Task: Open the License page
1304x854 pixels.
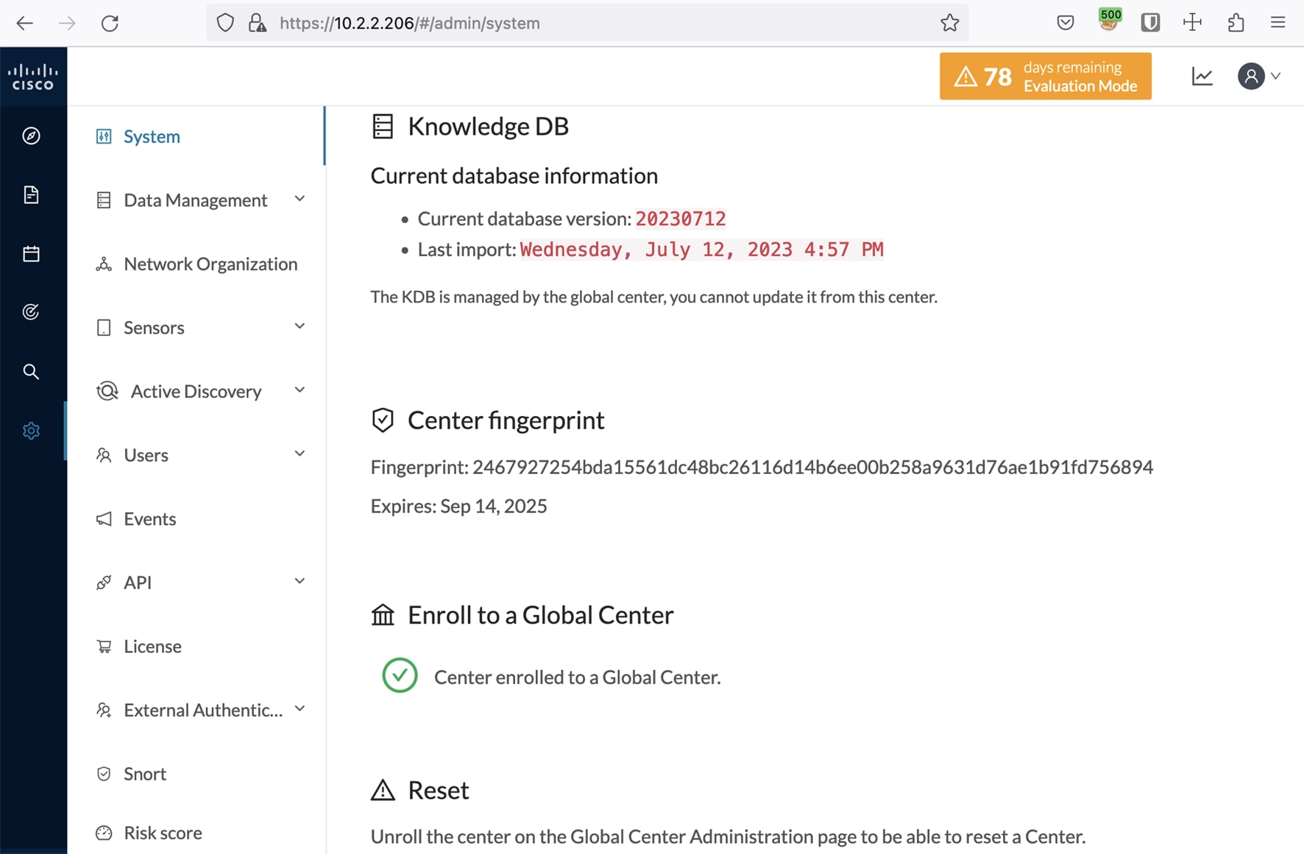Action: 152,646
